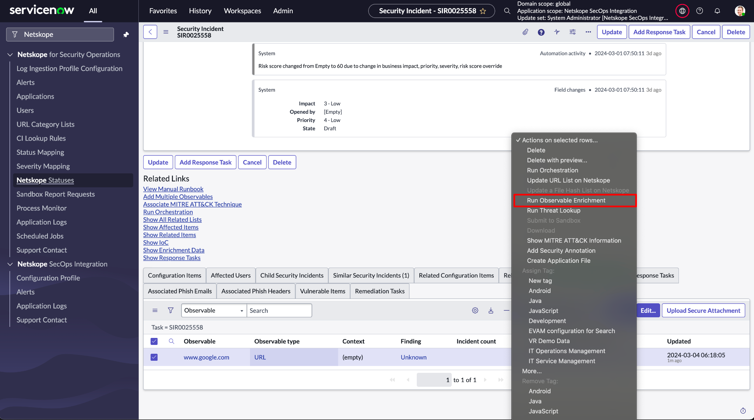Open the Severity Mapping module
This screenshot has height=420, width=754.
(x=43, y=166)
